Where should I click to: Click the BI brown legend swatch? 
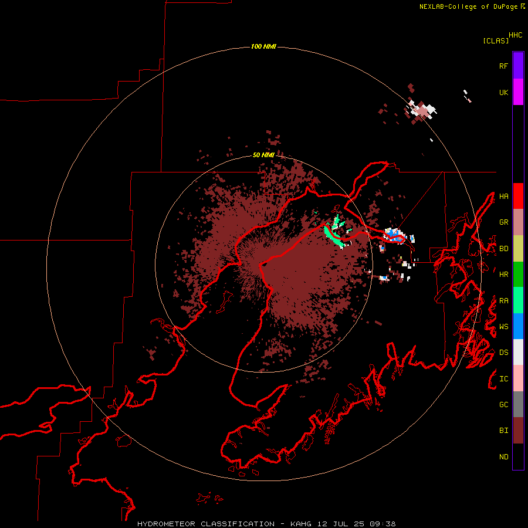[x=518, y=431]
